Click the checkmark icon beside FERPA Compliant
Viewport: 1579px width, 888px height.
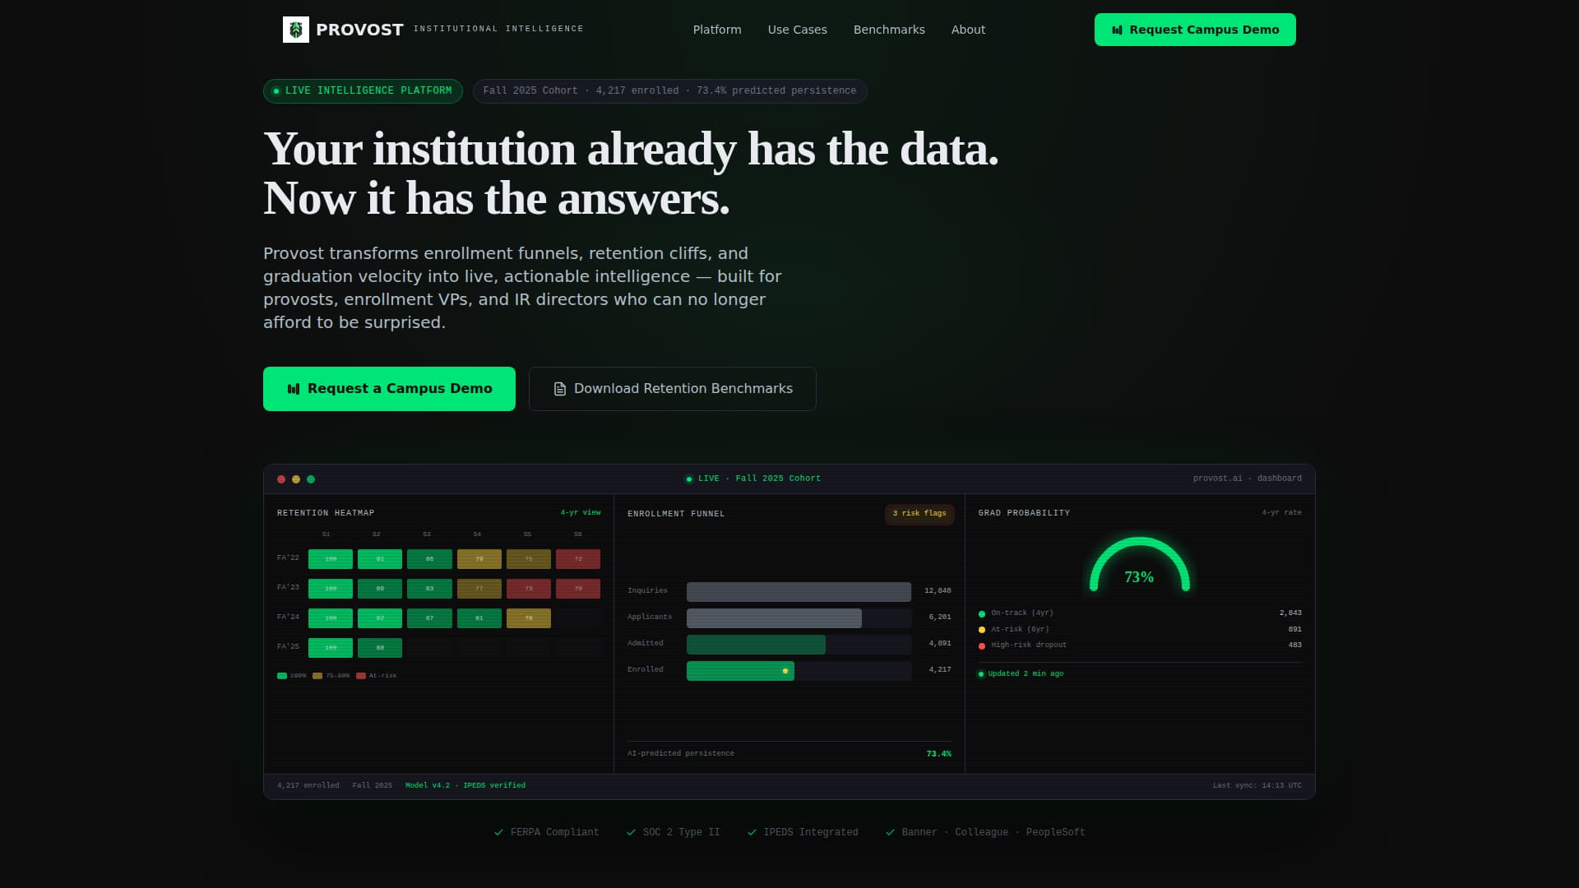click(x=498, y=832)
